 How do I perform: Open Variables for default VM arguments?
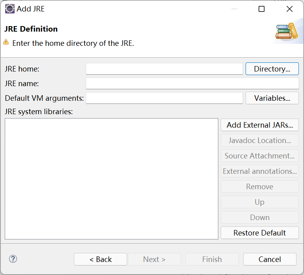click(x=272, y=98)
